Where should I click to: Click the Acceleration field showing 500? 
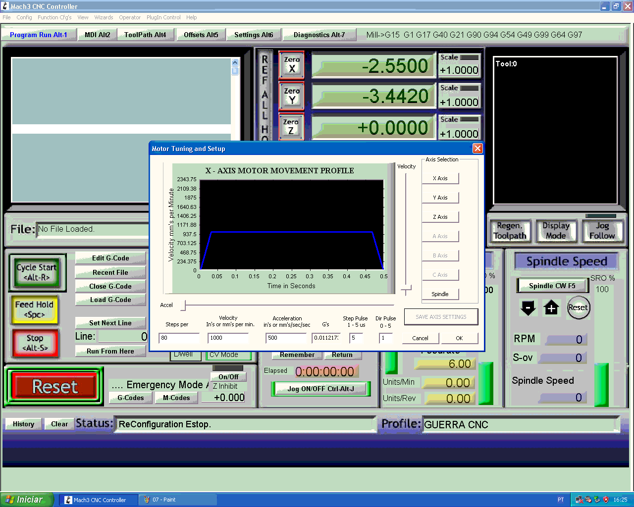286,338
